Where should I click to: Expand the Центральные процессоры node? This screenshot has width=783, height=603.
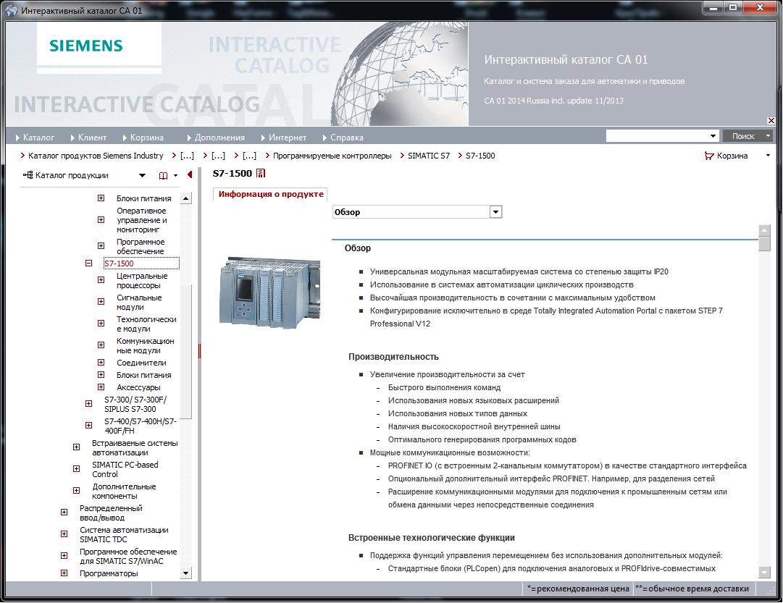(x=101, y=280)
